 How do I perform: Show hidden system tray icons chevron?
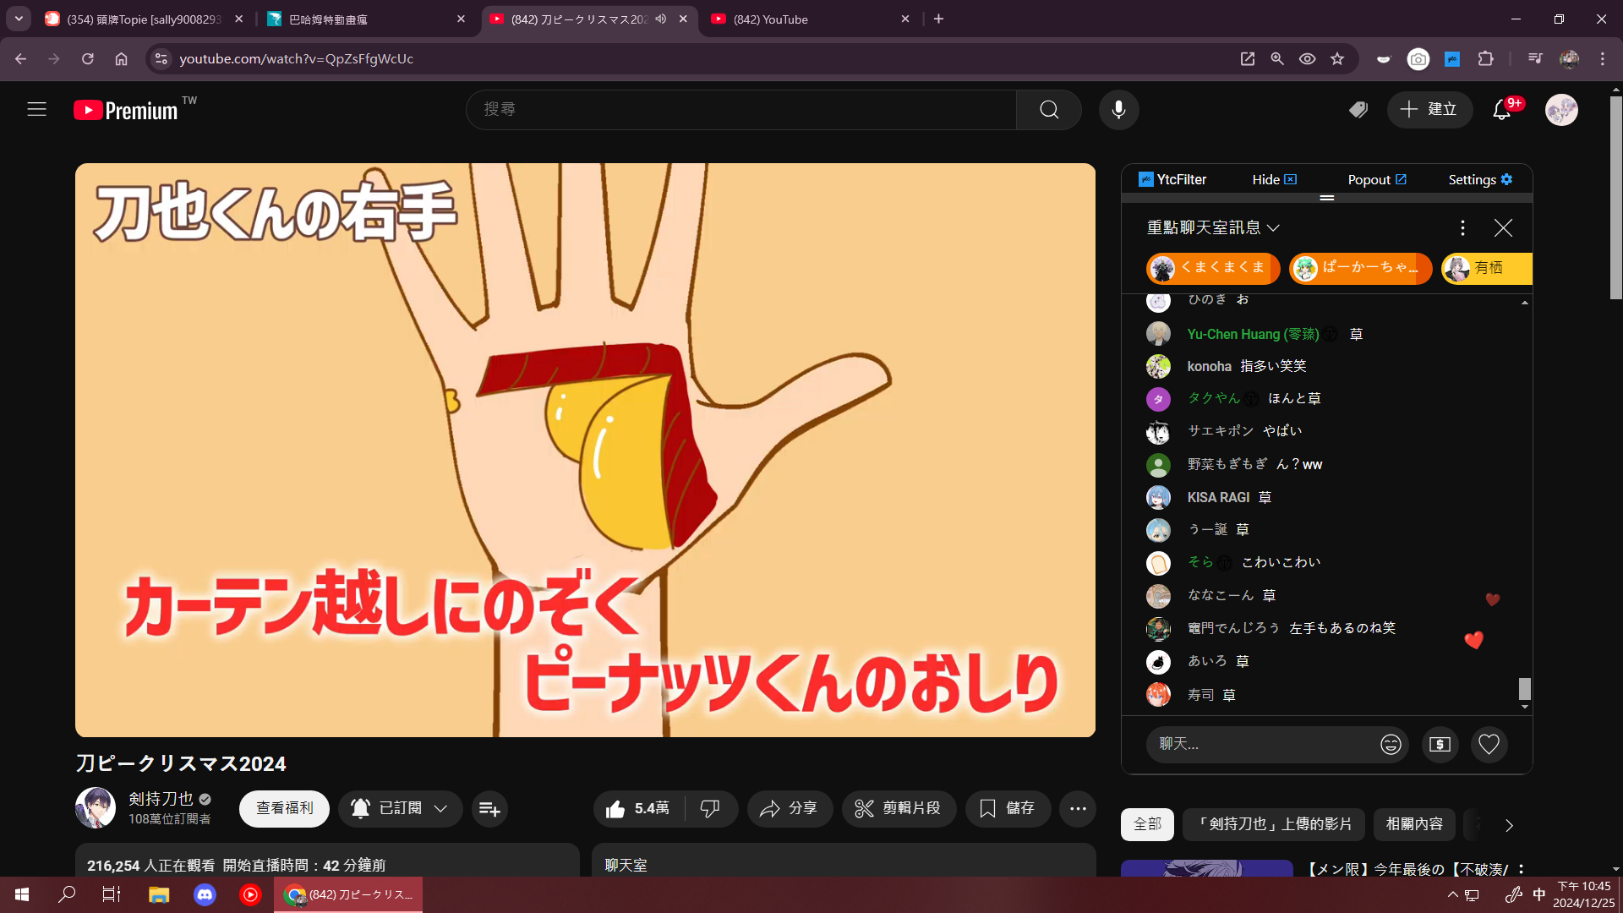[x=1452, y=894]
